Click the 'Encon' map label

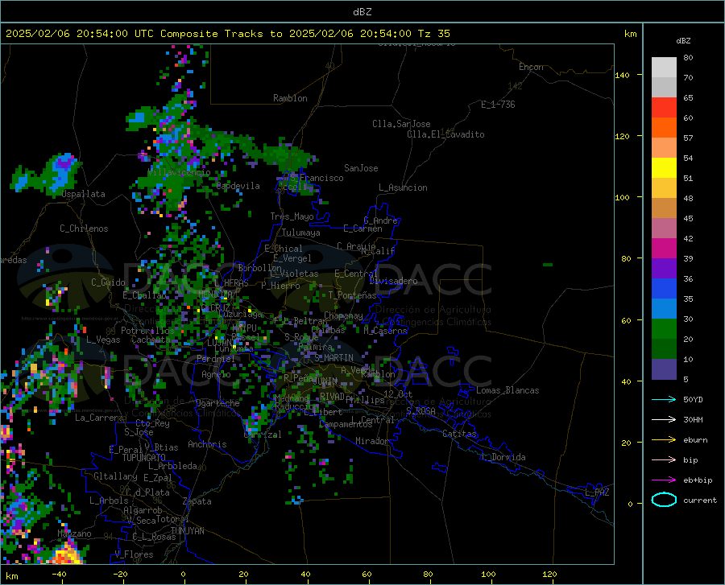coord(532,67)
